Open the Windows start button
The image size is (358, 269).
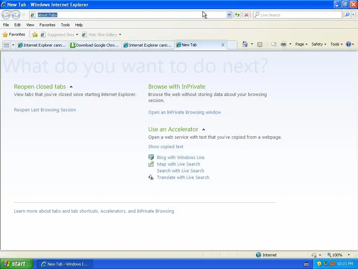pyautogui.click(x=17, y=264)
